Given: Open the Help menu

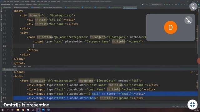Looking at the screenshot, I should (58, 2).
